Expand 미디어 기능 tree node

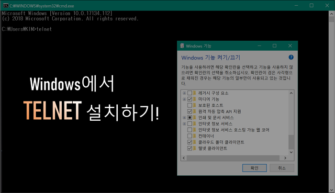tap(184, 99)
